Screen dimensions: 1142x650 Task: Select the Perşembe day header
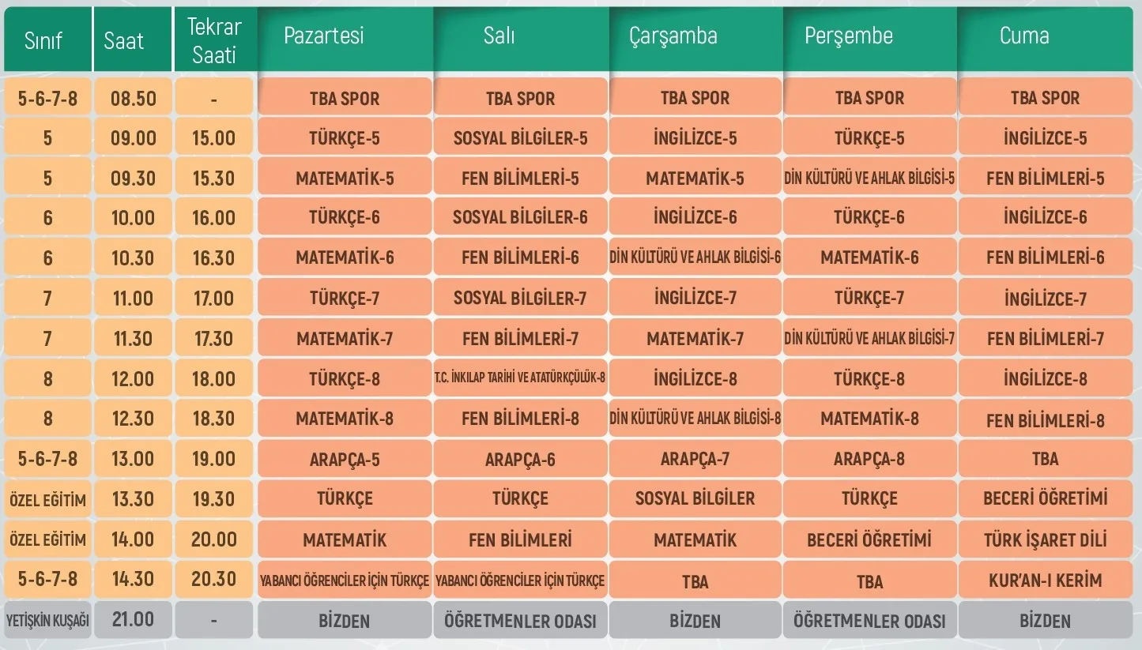pyautogui.click(x=849, y=36)
